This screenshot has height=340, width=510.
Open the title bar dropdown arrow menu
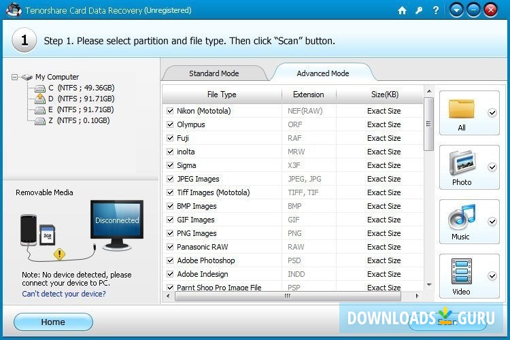(x=456, y=10)
